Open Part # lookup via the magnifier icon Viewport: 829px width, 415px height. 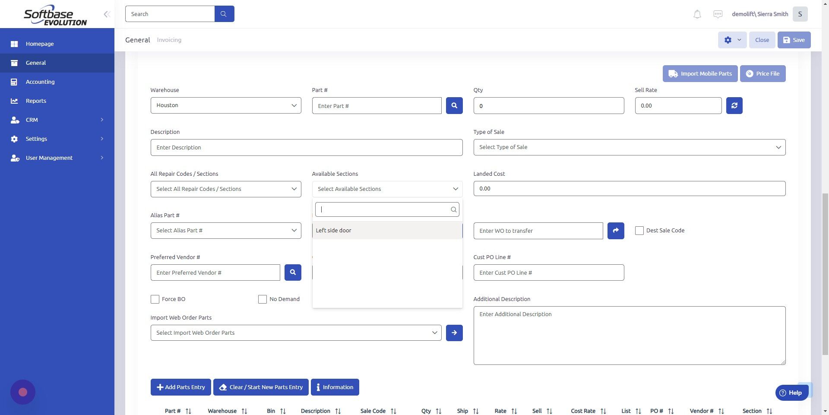click(x=454, y=105)
